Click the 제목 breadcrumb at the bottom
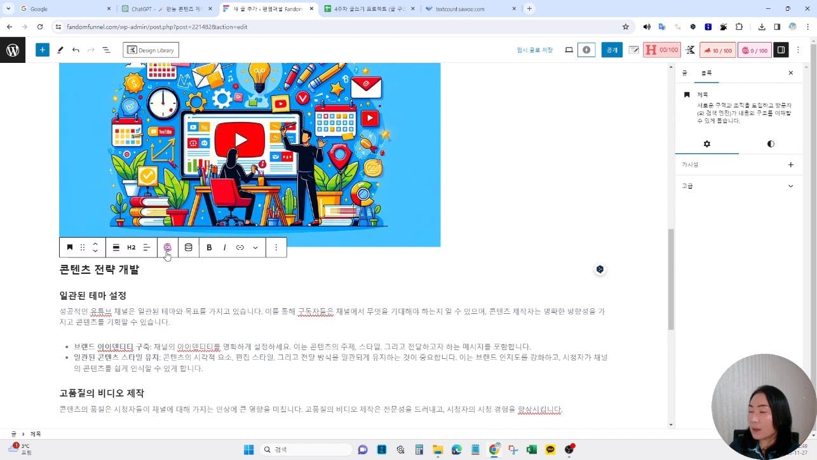817x460 pixels. point(36,434)
